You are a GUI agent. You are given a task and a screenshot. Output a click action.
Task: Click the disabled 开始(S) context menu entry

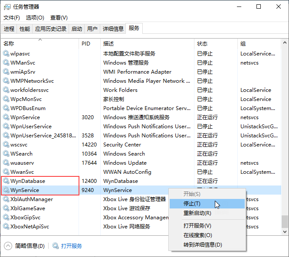[207, 194]
